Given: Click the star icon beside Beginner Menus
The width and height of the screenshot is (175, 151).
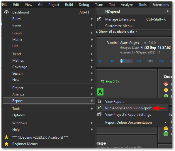Looking at the screenshot, I should pyautogui.click(x=6, y=144).
